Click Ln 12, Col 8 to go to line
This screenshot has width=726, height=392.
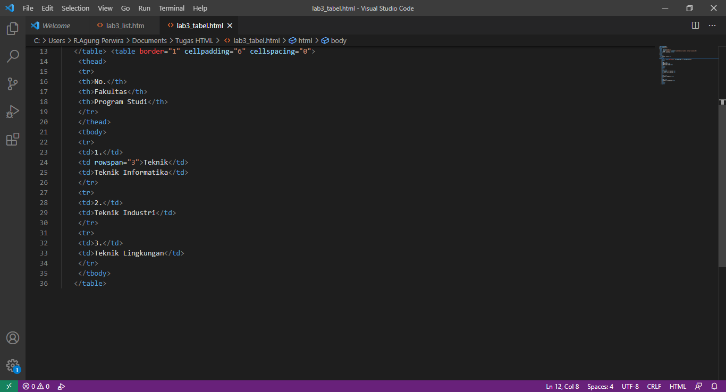point(562,386)
